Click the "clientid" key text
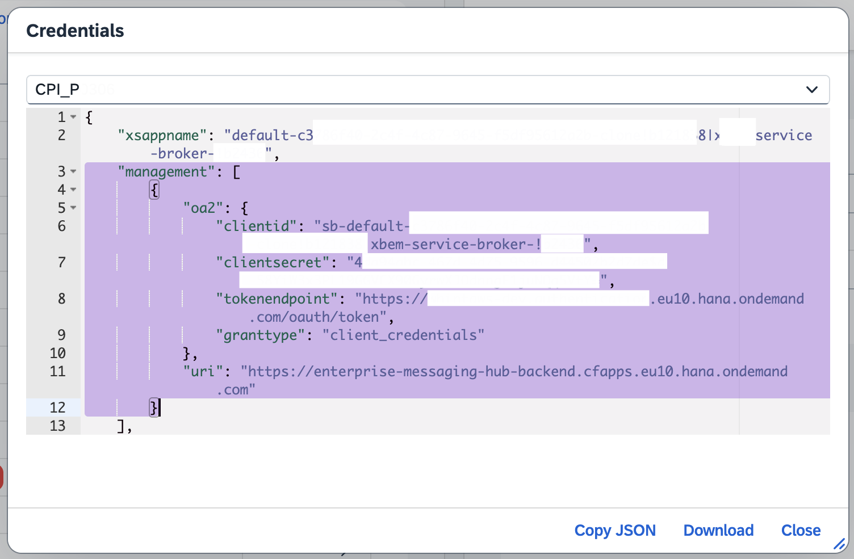 pyautogui.click(x=256, y=226)
